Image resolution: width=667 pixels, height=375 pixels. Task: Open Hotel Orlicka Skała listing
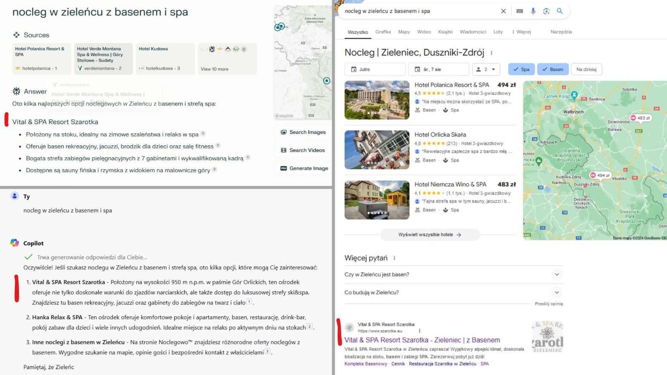coord(440,134)
